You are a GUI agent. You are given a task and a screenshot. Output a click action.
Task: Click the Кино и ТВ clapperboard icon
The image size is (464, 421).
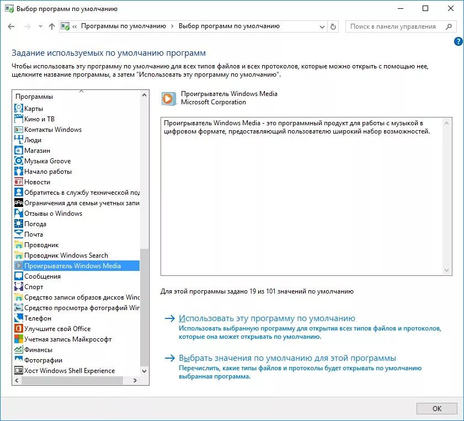click(18, 119)
